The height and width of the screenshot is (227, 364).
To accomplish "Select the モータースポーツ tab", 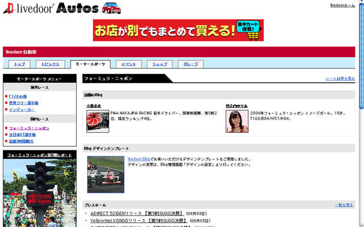I will (x=90, y=64).
